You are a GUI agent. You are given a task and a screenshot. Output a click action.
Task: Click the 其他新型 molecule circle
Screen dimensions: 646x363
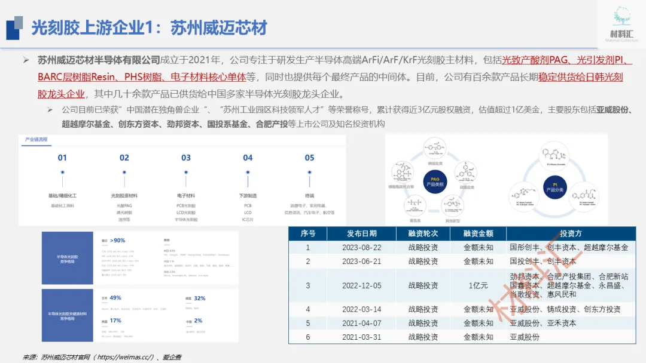pyautogui.click(x=452, y=205)
